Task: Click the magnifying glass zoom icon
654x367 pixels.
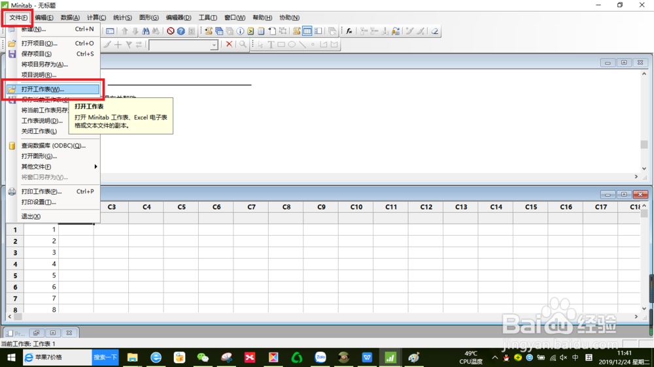Action: click(243, 44)
